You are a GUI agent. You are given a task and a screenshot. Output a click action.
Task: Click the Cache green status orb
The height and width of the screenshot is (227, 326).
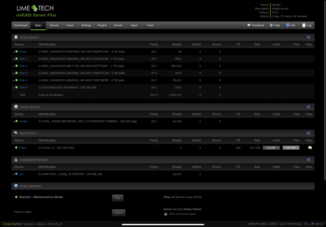point(16,121)
